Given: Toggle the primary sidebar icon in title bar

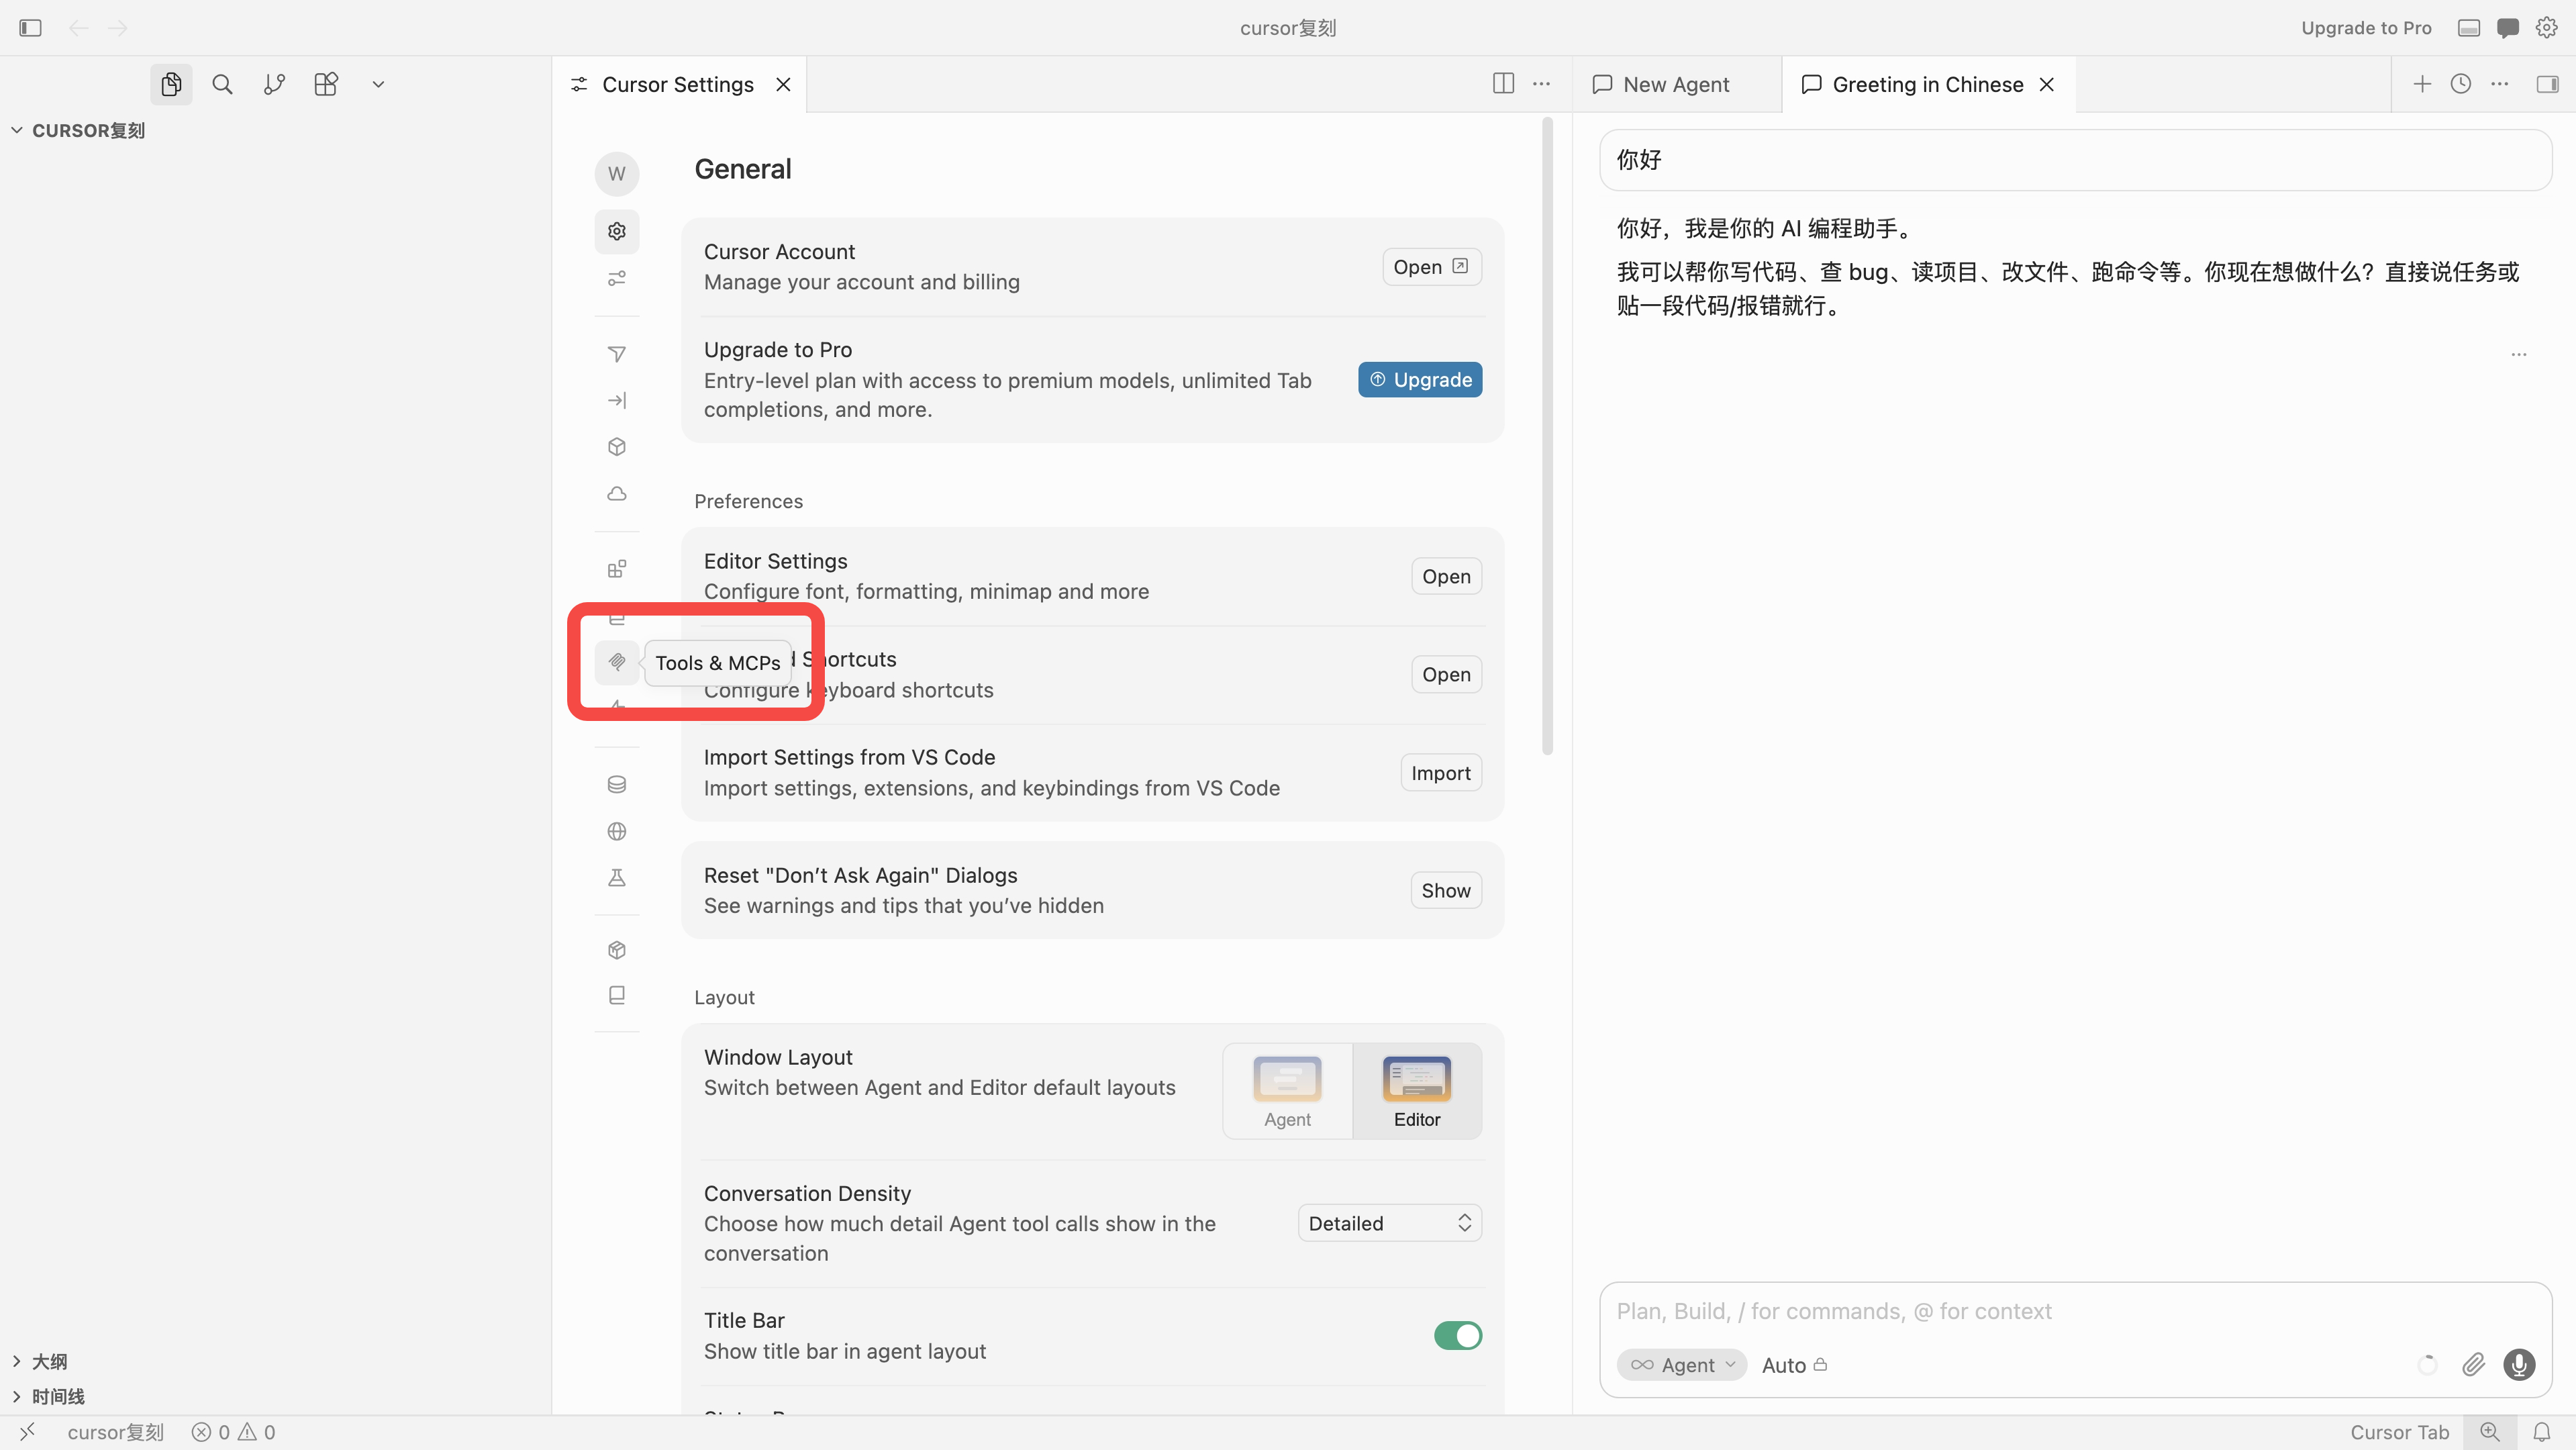Looking at the screenshot, I should click(30, 28).
